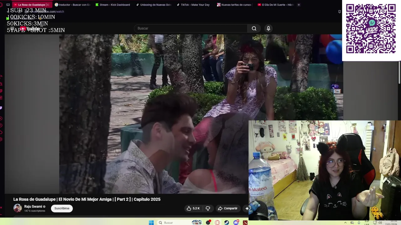Open ESP LAA language switcher
Image resolution: width=401 pixels, height=225 pixels.
click(367, 222)
